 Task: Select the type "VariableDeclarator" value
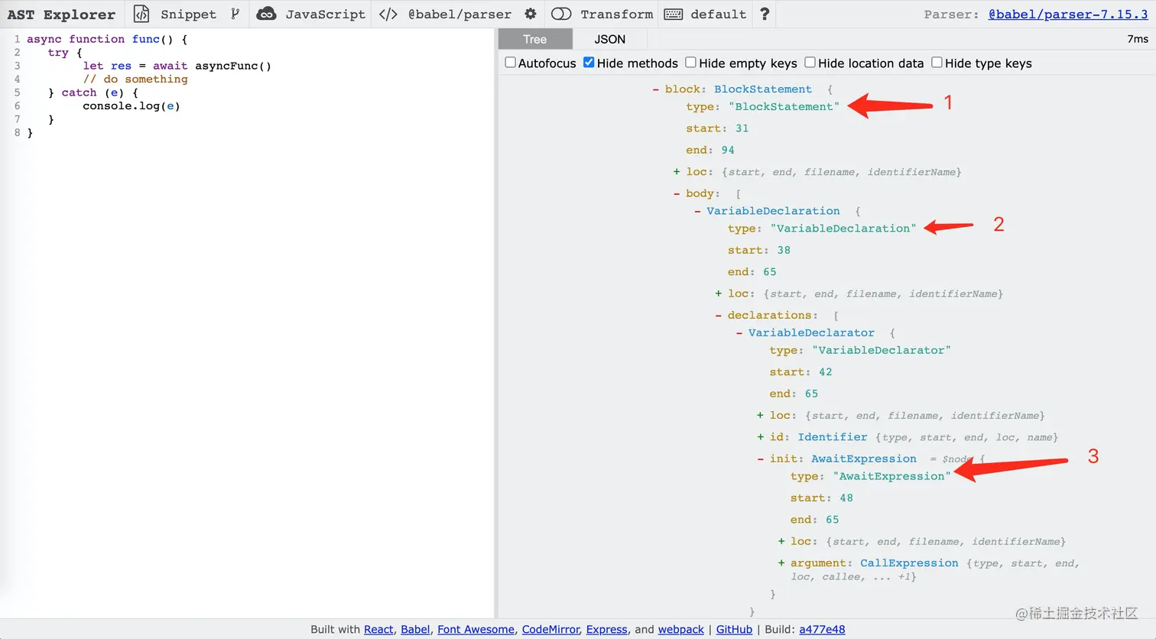click(882, 350)
